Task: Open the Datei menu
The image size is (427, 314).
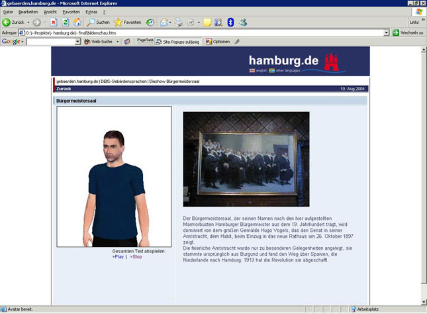Action: tap(8, 12)
